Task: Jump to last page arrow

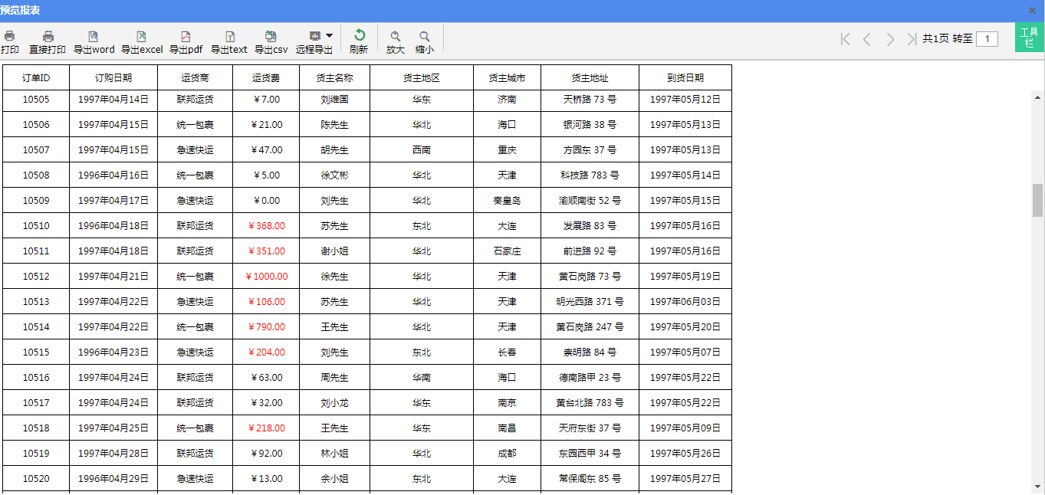Action: click(x=912, y=39)
